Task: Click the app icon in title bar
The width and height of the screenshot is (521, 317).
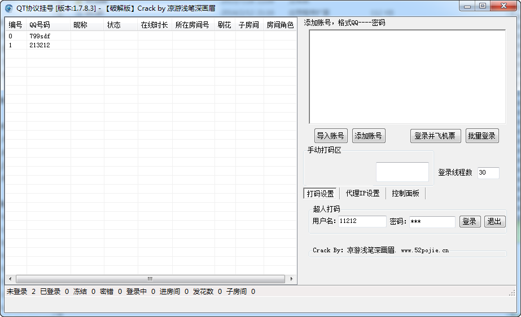Action: 8,8
